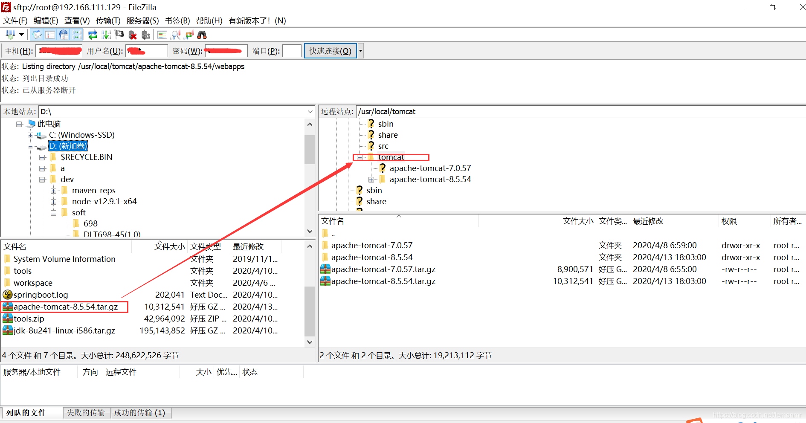
Task: Focus the 用户名 username input field
Action: point(147,51)
